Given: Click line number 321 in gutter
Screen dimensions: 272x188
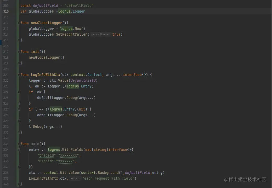Looking at the screenshot, I should (6, 75).
